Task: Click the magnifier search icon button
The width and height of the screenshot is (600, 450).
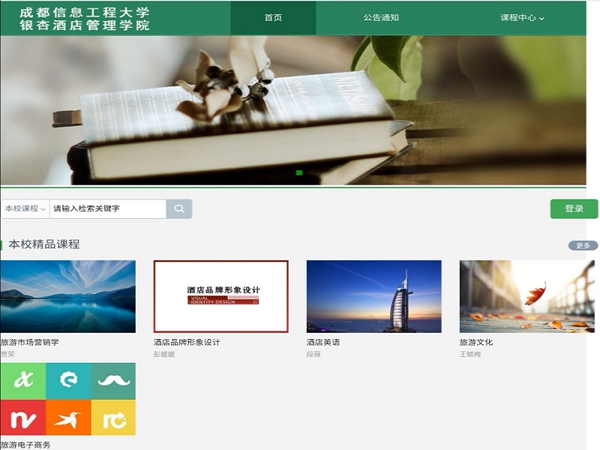Action: pyautogui.click(x=179, y=208)
